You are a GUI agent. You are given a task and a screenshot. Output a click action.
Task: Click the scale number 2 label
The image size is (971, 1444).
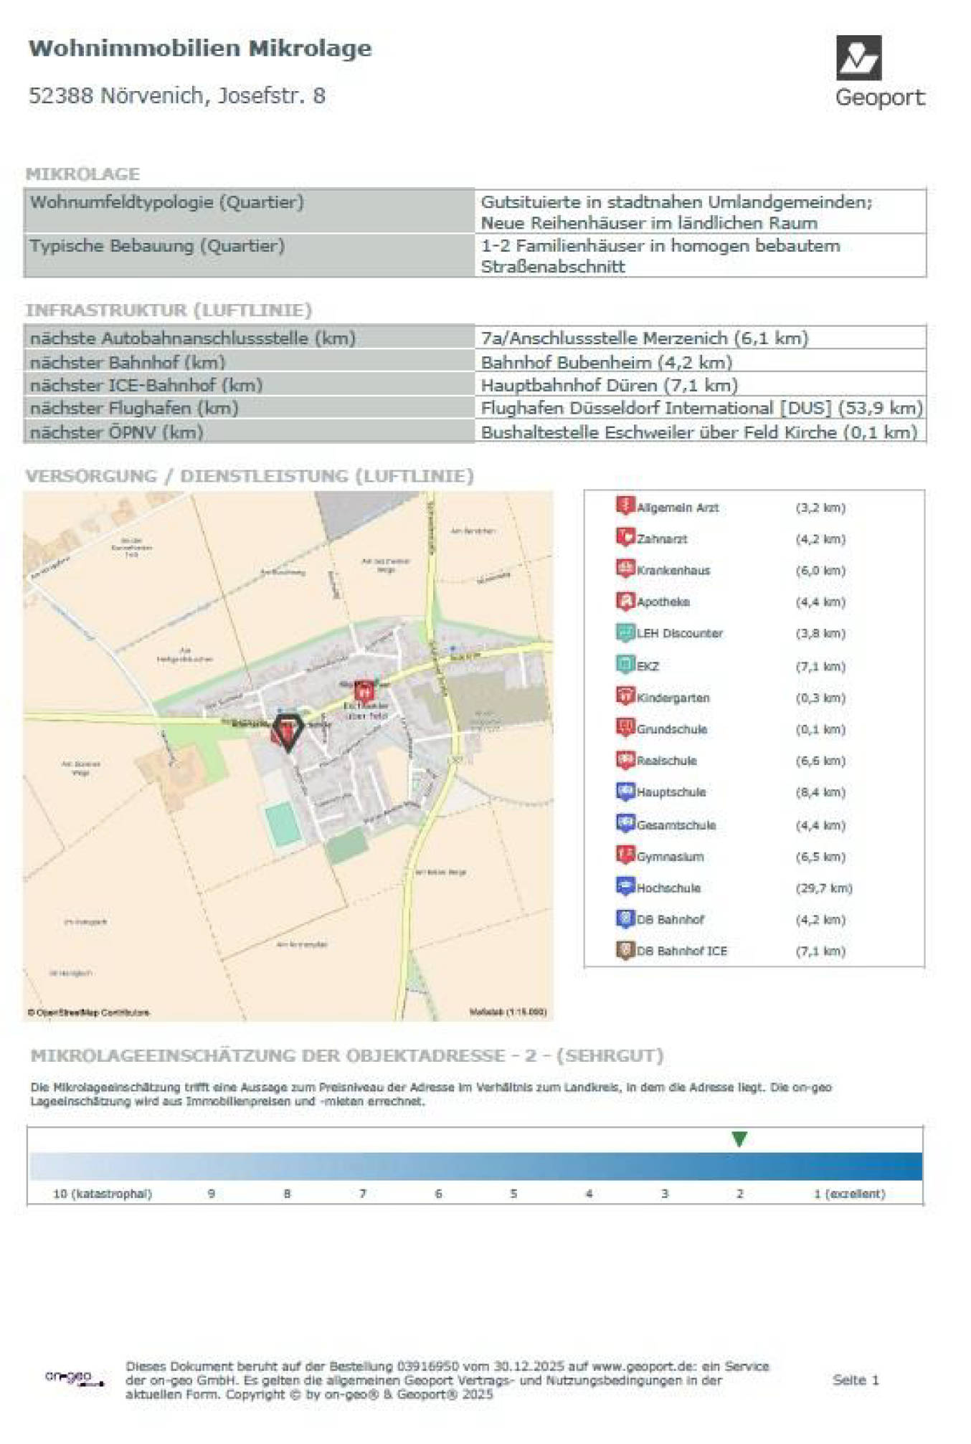739,1194
